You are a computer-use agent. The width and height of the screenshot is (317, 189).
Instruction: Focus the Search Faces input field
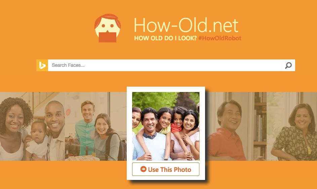point(165,65)
